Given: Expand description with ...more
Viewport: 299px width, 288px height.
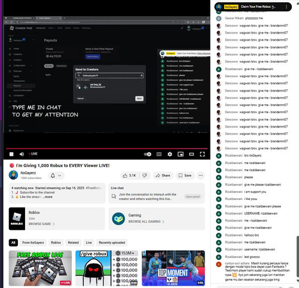Looking at the screenshot, I should pos(48,197).
